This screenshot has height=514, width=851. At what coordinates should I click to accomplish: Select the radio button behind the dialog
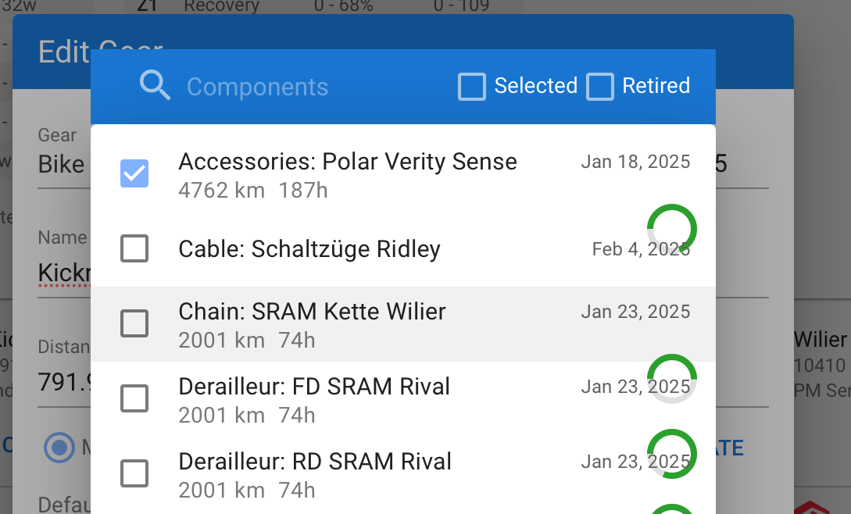click(59, 448)
